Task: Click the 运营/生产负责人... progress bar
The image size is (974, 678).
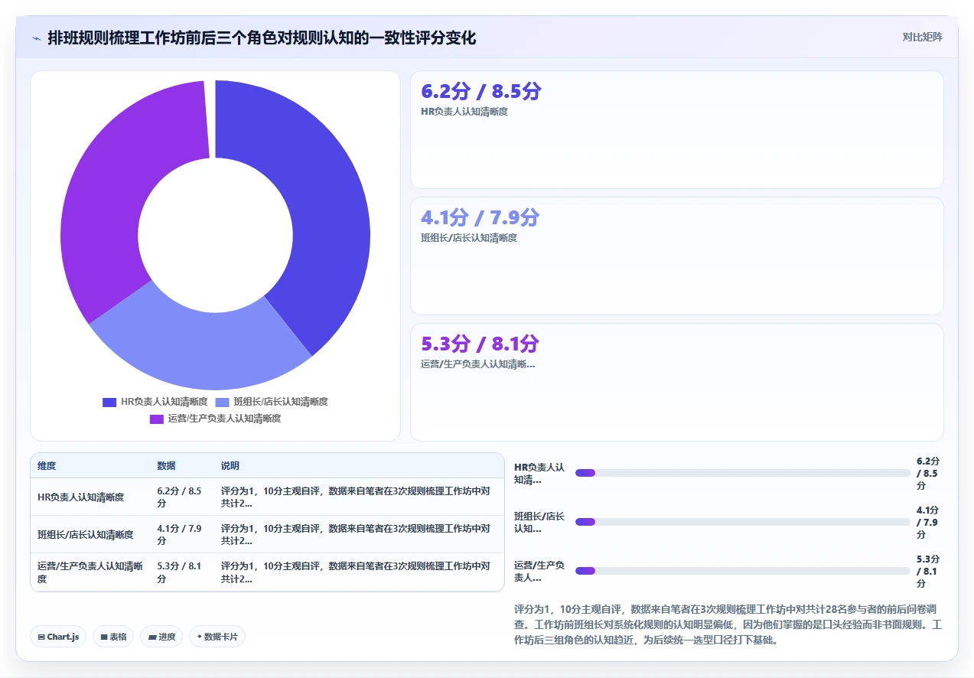Action: coord(743,571)
